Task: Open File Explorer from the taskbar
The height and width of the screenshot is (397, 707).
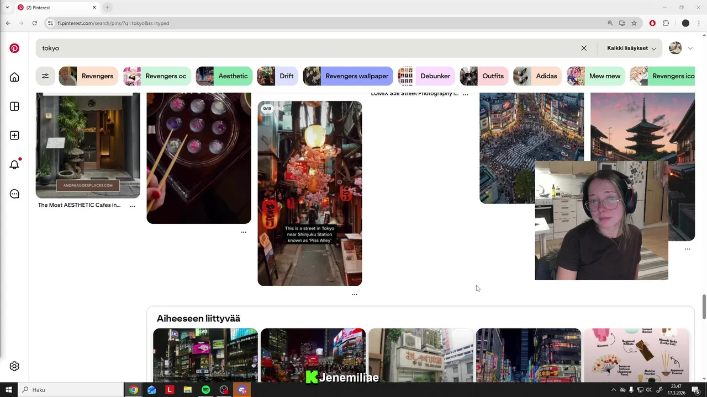Action: click(x=187, y=390)
